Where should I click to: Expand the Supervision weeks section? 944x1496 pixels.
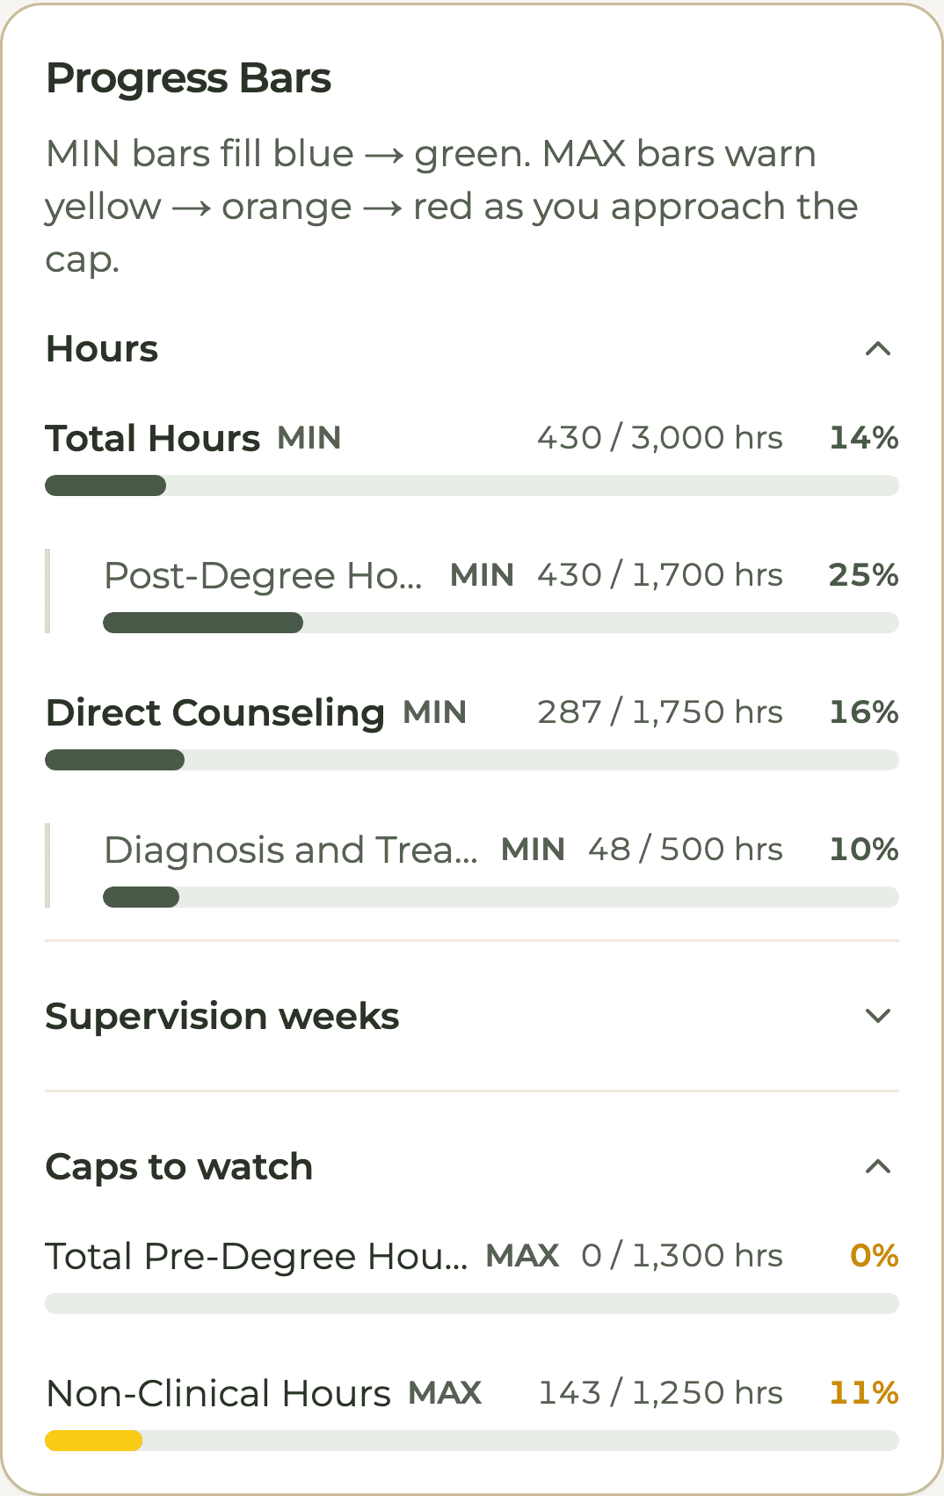(878, 1016)
